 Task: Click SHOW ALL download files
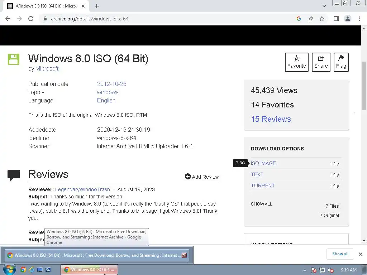(261, 204)
